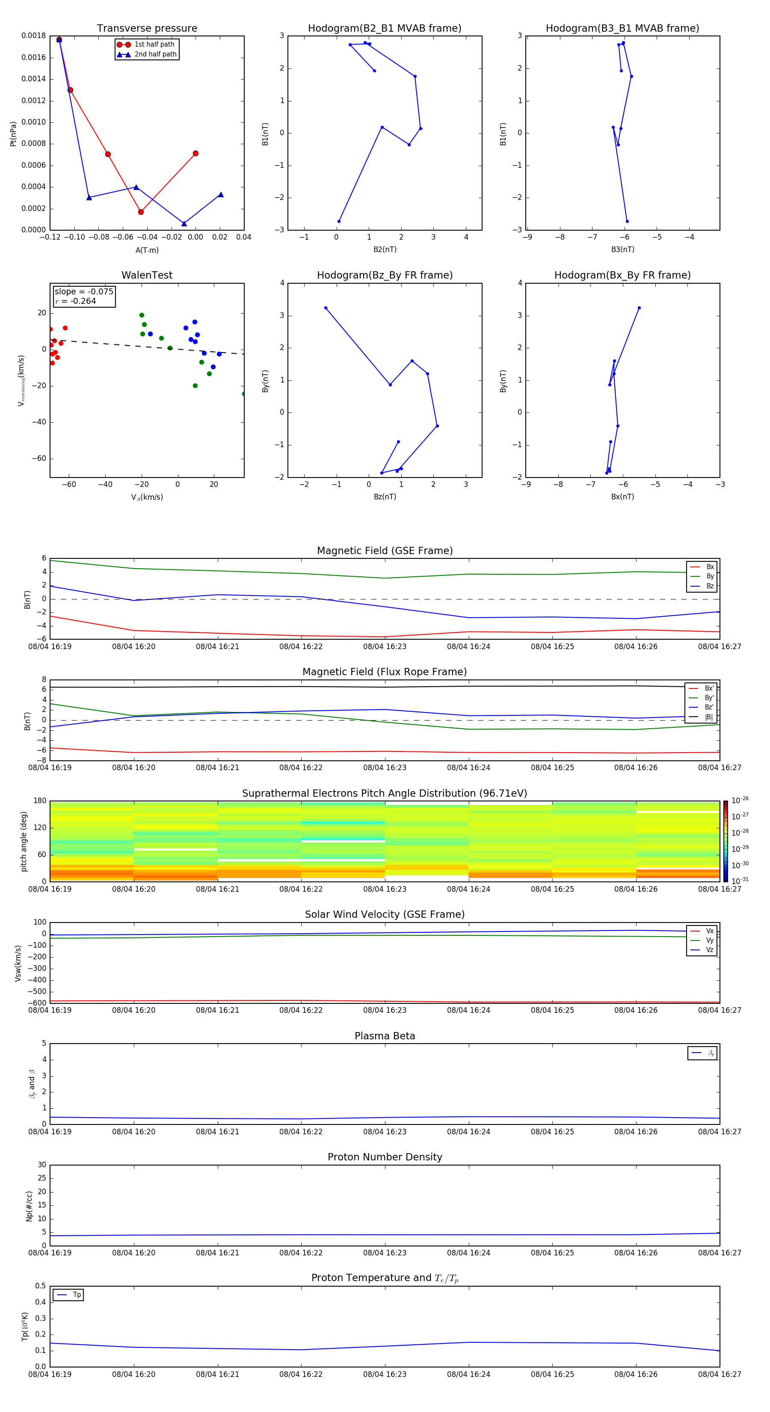This screenshot has height=1412, width=770.
Task: Click the βp legend entry in Plasma Beta
Action: click(702, 1053)
